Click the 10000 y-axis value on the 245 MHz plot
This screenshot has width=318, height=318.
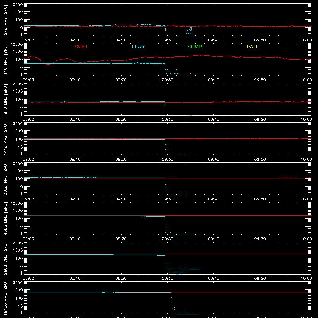pos(17,4)
